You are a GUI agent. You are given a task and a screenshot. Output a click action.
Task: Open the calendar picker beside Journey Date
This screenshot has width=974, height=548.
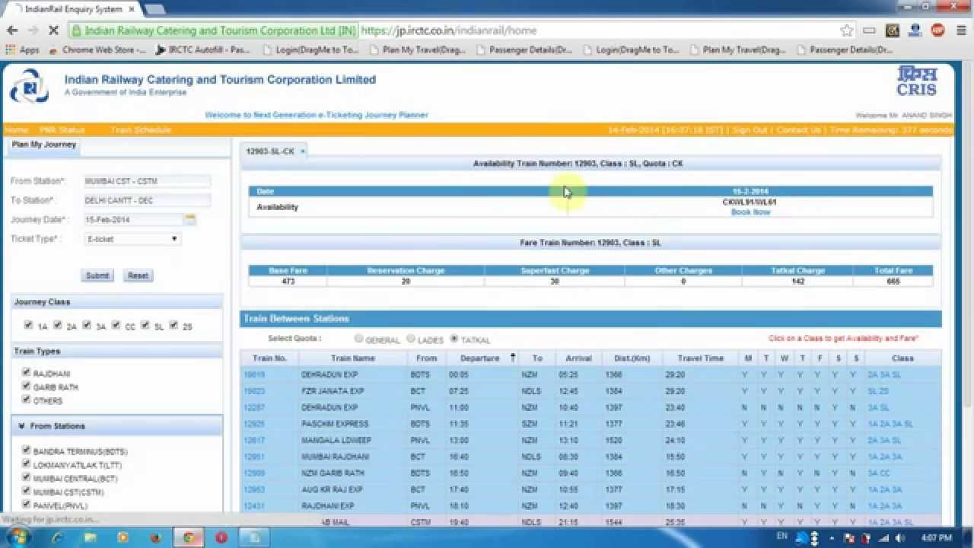(190, 219)
